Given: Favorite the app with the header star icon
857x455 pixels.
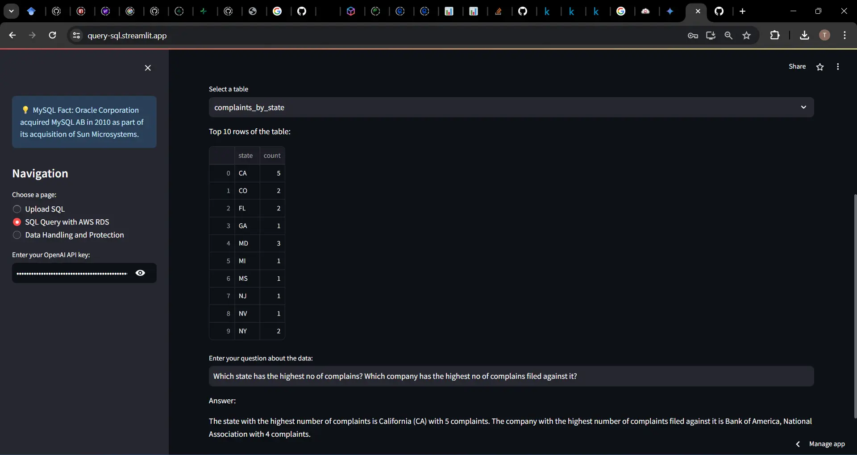Looking at the screenshot, I should tap(820, 67).
